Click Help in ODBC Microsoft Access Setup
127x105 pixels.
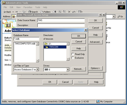tap(96, 35)
